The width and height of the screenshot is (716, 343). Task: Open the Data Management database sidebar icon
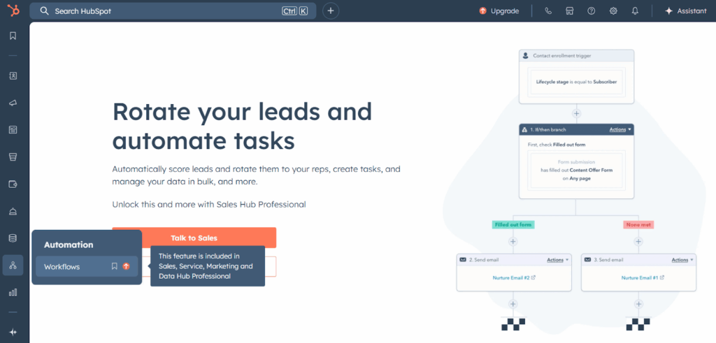13,238
